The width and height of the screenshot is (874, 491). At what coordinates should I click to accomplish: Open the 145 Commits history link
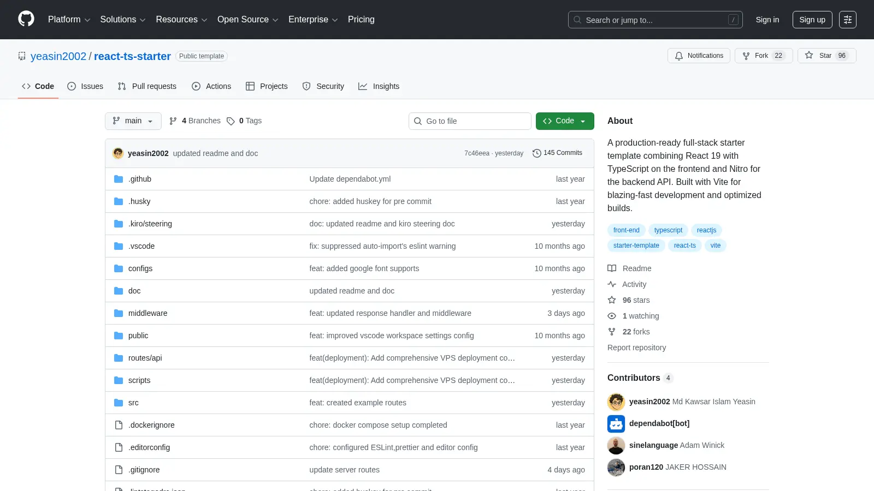click(x=558, y=153)
